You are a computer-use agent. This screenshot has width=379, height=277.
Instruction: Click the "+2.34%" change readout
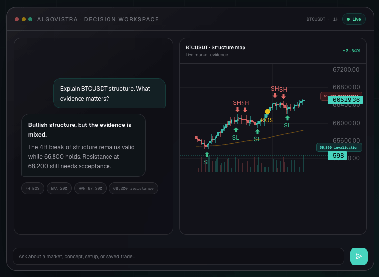pos(351,51)
